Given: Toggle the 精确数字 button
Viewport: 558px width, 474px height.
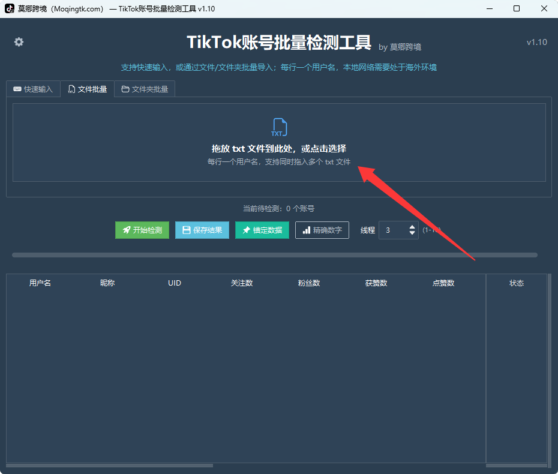Looking at the screenshot, I should coord(322,230).
